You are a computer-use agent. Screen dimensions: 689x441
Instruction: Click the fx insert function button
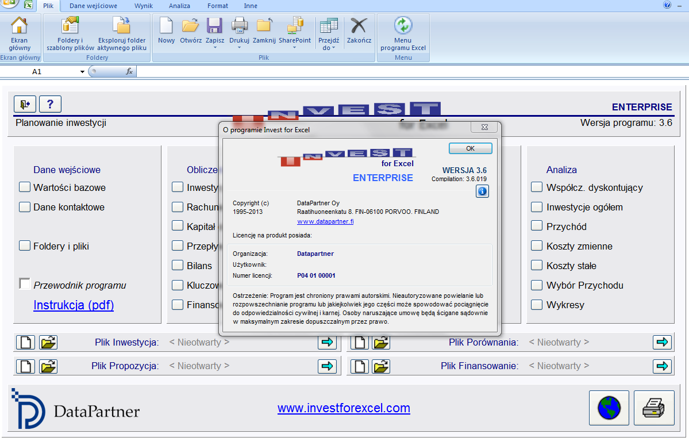click(129, 71)
